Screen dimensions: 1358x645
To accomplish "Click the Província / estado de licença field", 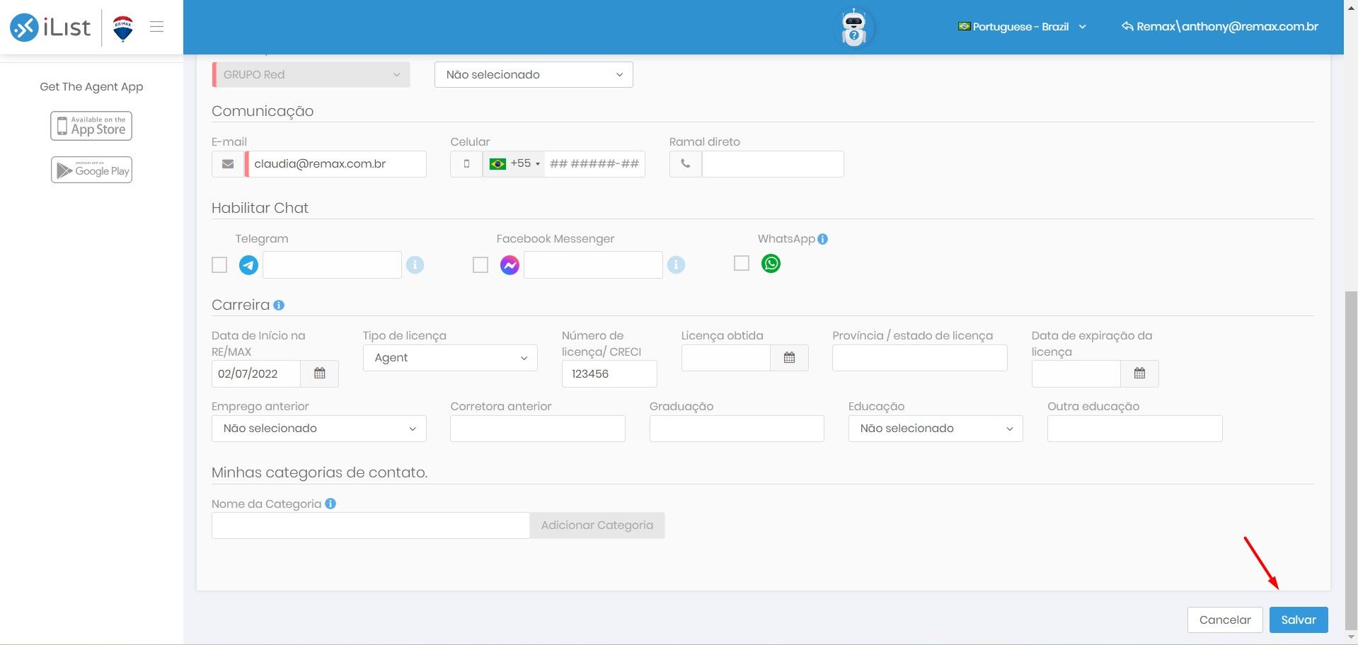I will pos(920,358).
